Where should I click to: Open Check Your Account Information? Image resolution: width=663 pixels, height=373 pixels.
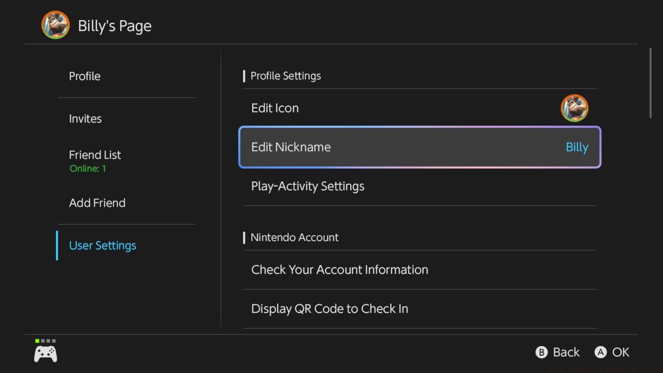coord(339,269)
